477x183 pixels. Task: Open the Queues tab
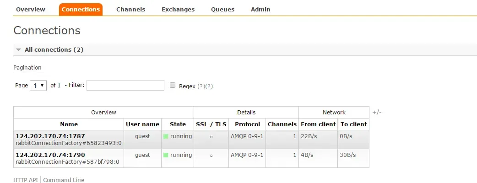coord(222,9)
